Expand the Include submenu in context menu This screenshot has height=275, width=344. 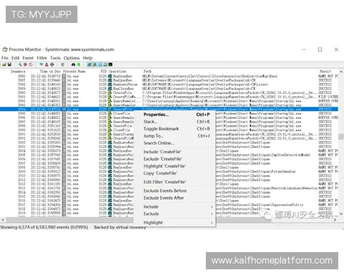tap(178, 206)
